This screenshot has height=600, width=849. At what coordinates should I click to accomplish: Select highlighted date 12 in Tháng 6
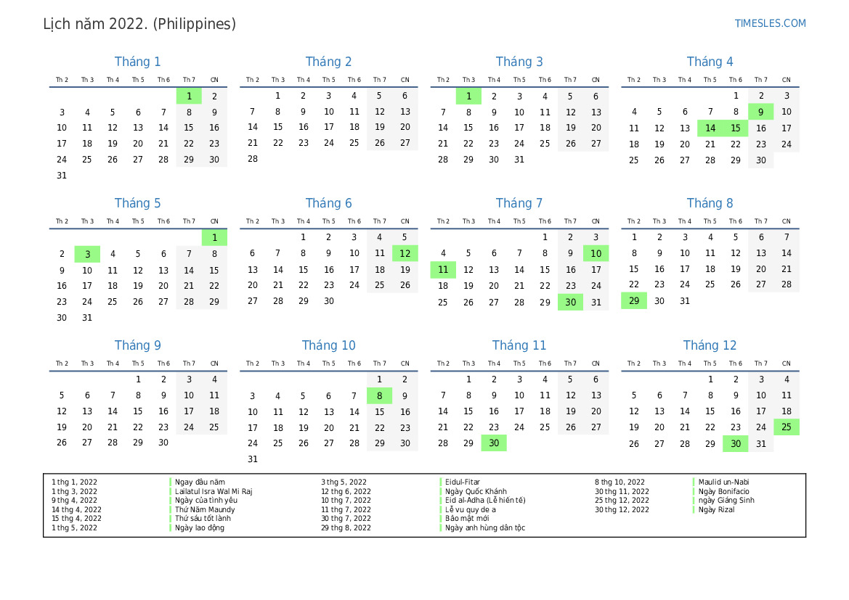coord(405,253)
